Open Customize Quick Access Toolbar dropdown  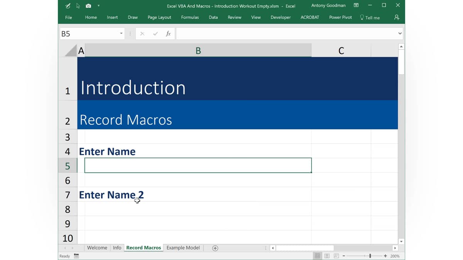pos(98,6)
